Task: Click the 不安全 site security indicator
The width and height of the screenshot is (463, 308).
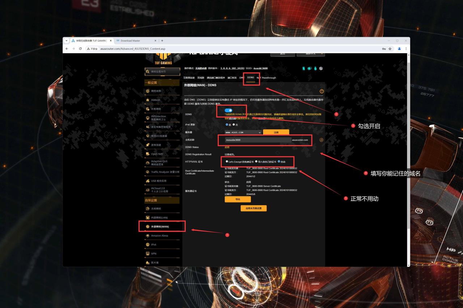Action: pos(92,49)
